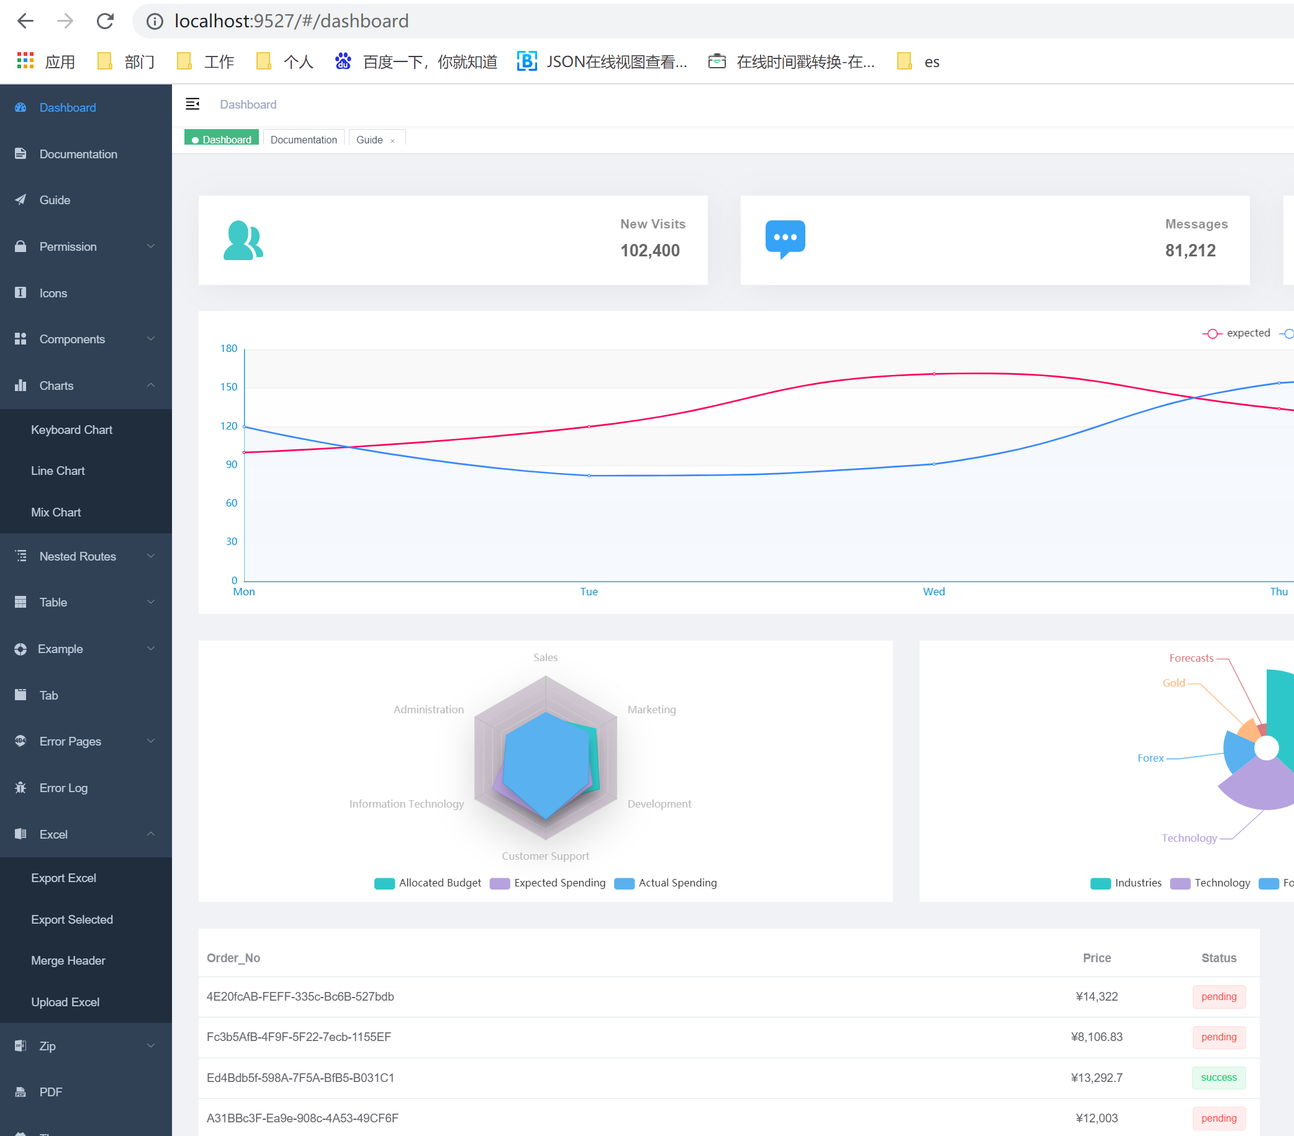Open the Apps (应用) bookmark icon
The image size is (1294, 1136).
coord(25,61)
